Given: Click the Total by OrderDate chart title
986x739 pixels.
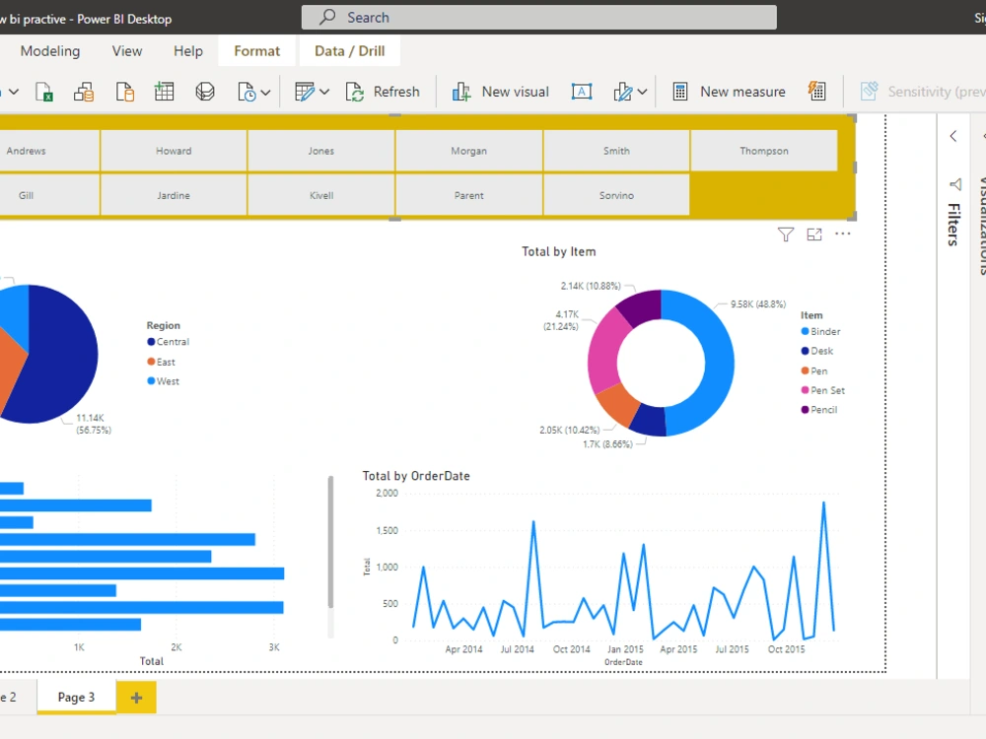Looking at the screenshot, I should coord(416,476).
